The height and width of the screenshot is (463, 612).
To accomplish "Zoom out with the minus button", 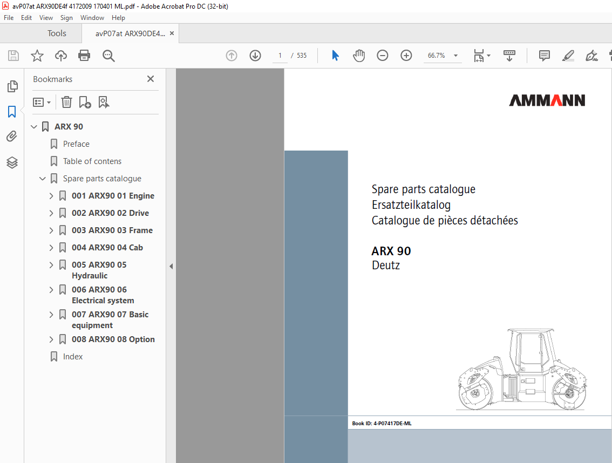I will [383, 56].
